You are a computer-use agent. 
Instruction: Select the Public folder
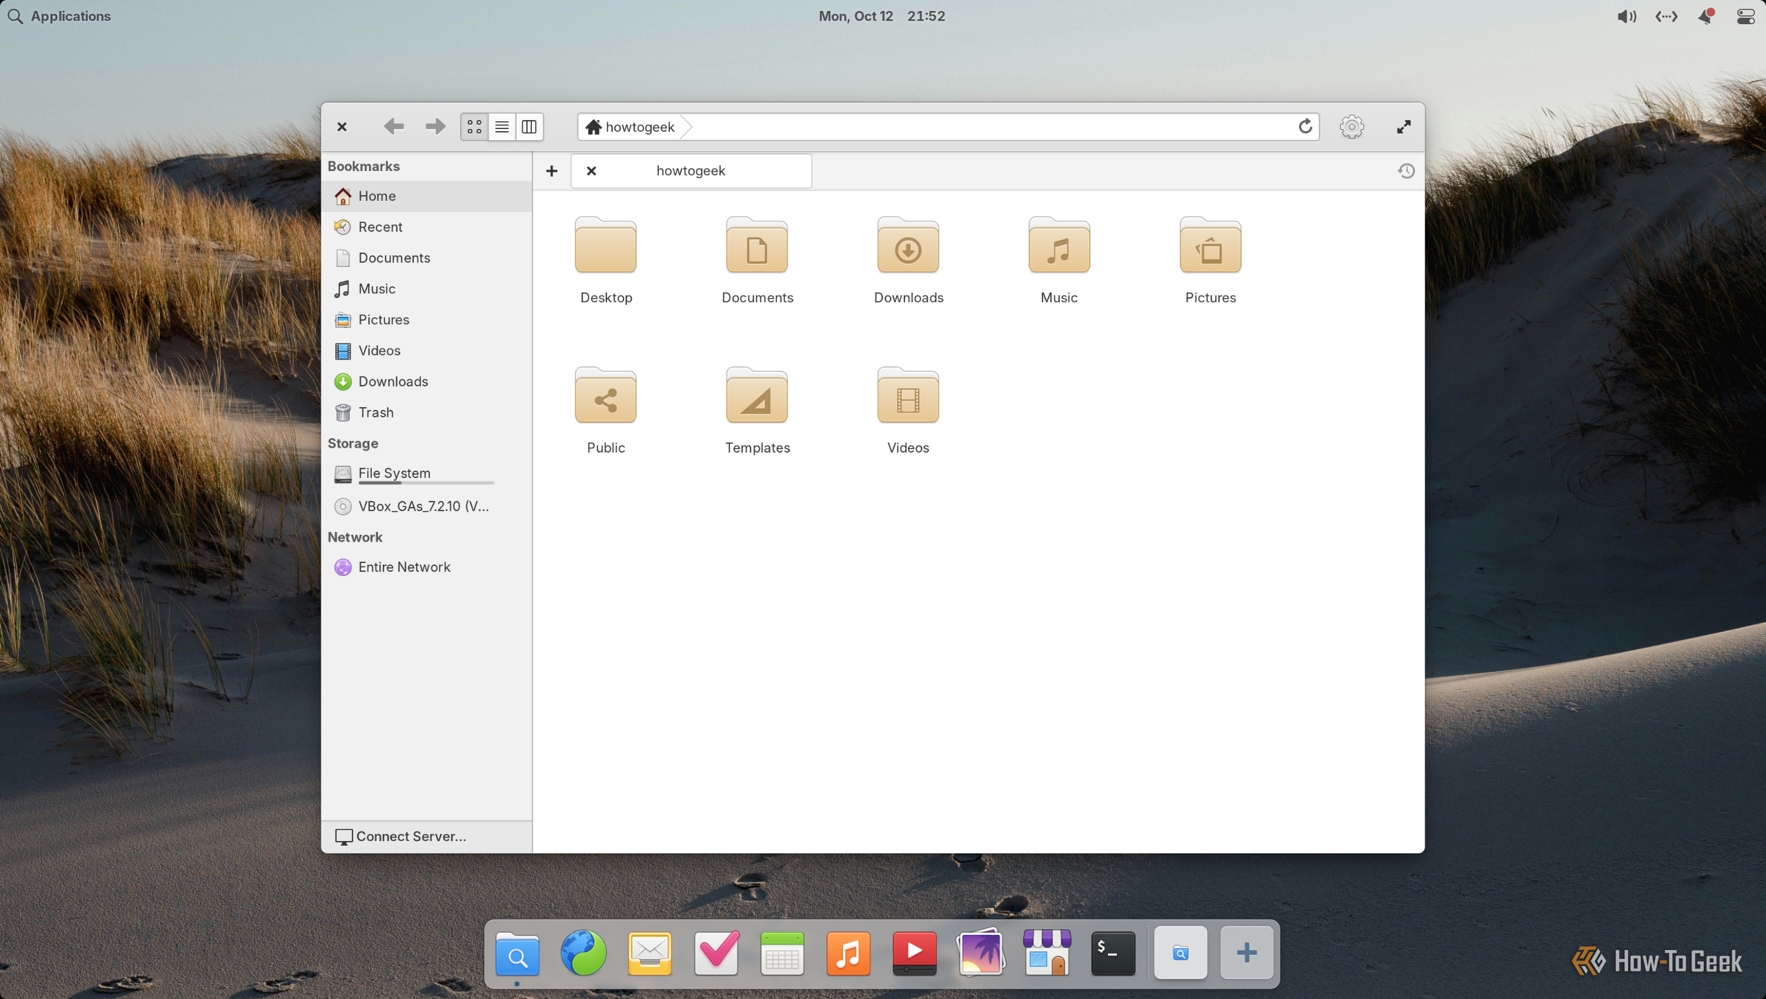(606, 412)
